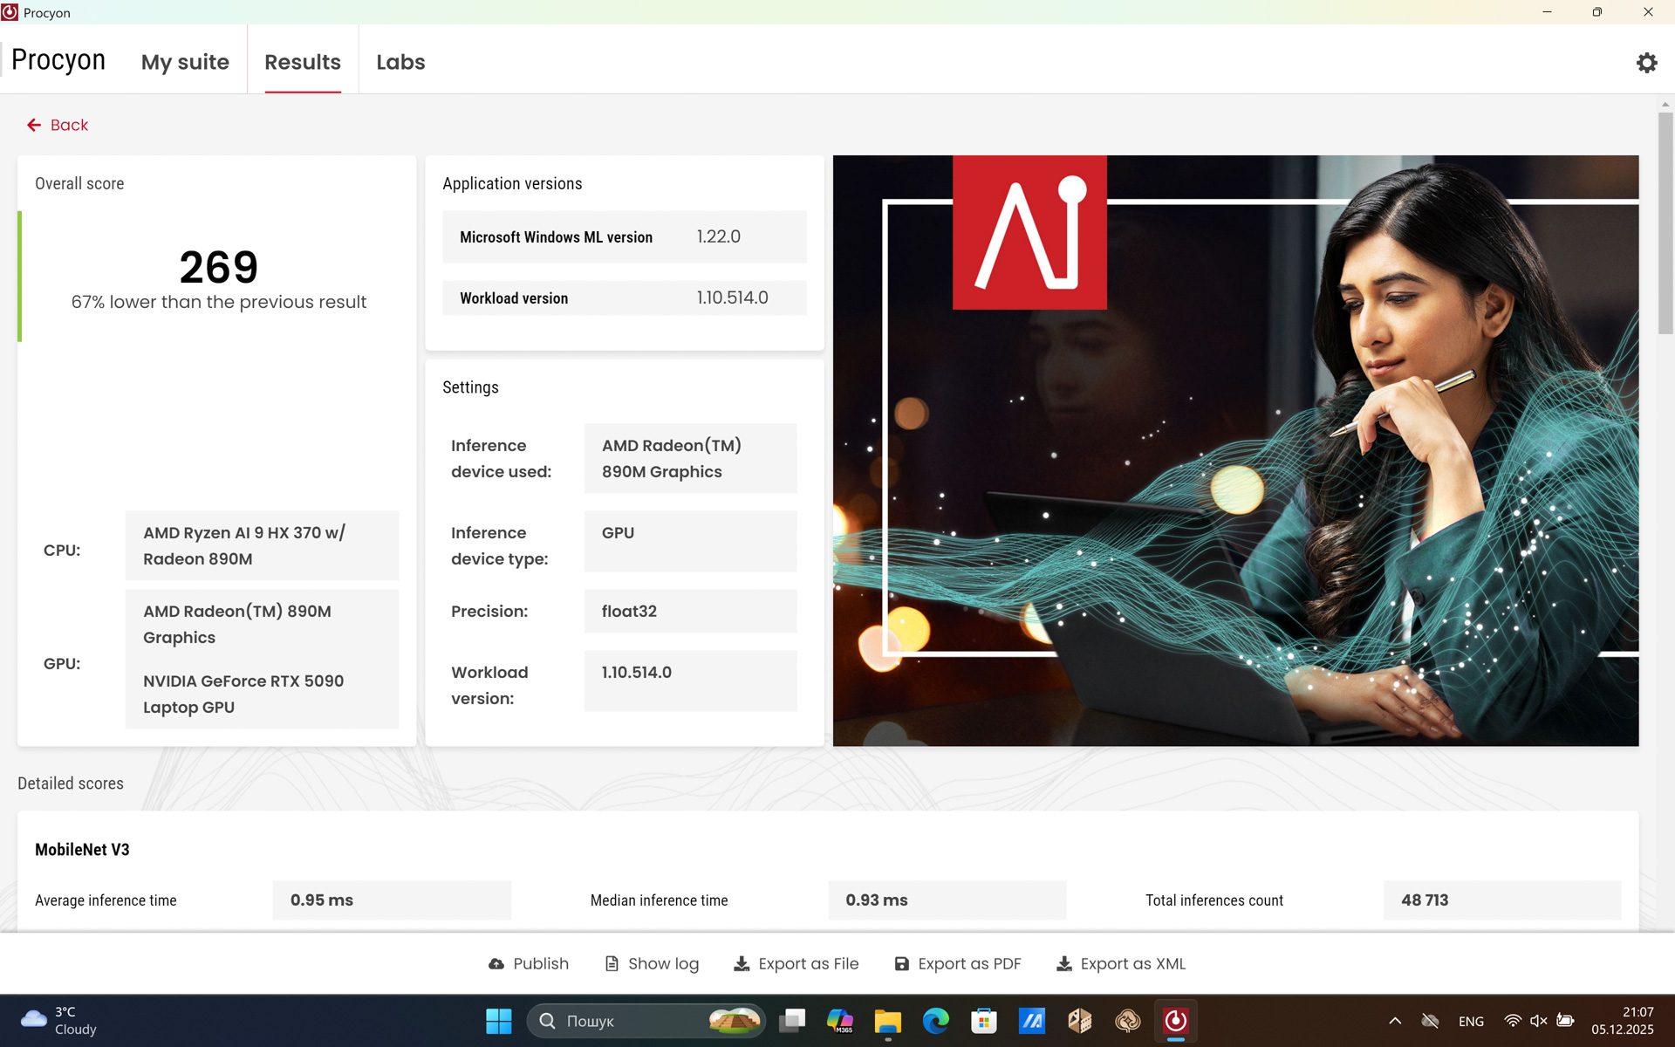Click the Procyon home title
This screenshot has width=1675, height=1047.
[58, 60]
